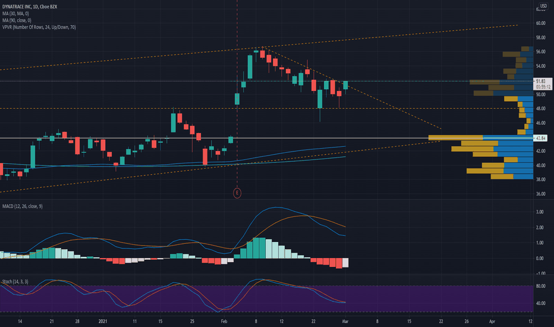The height and width of the screenshot is (327, 554).
Task: Click the 36.00 price axis label
Action: pyautogui.click(x=540, y=194)
